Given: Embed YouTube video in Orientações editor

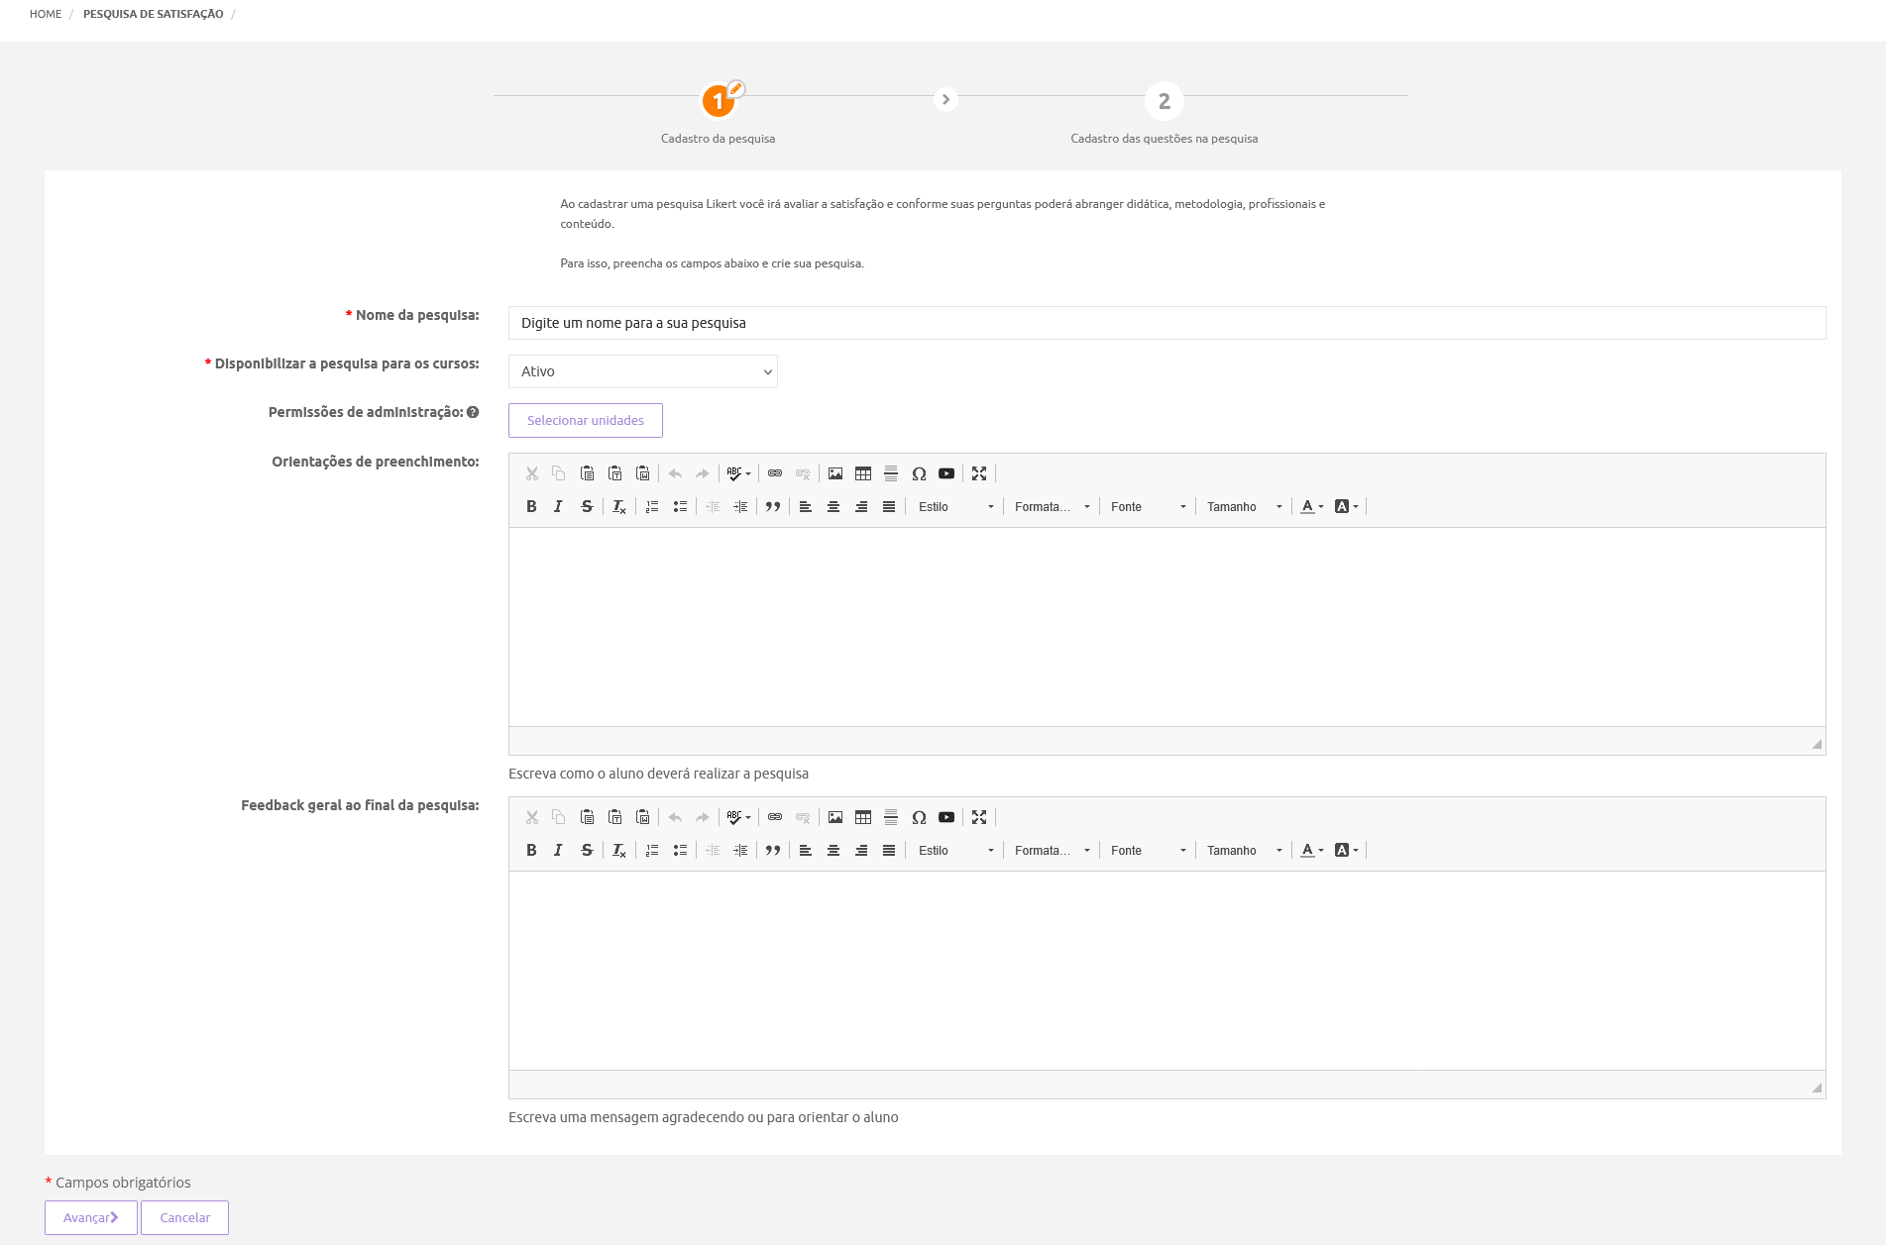Looking at the screenshot, I should 946,473.
